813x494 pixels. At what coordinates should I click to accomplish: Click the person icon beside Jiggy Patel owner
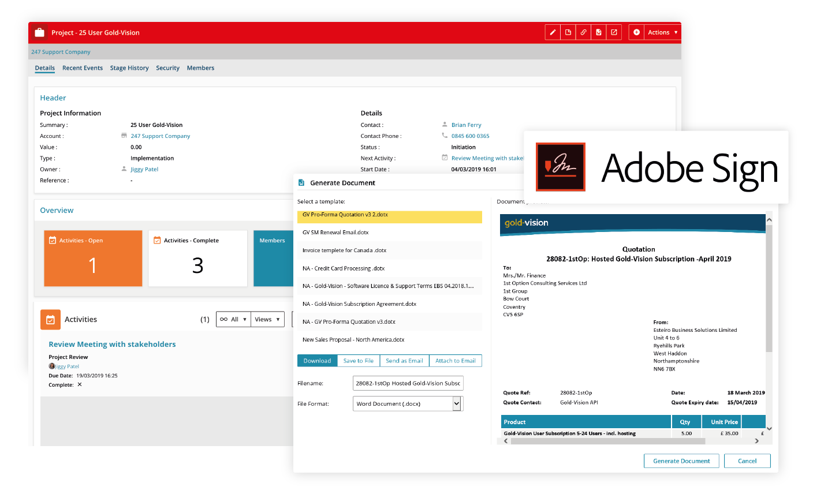click(x=124, y=169)
